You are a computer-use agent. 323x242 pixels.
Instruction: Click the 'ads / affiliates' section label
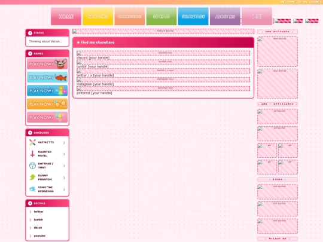278,104
